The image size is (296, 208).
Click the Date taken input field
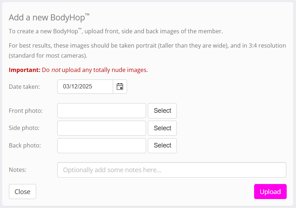pyautogui.click(x=85, y=87)
